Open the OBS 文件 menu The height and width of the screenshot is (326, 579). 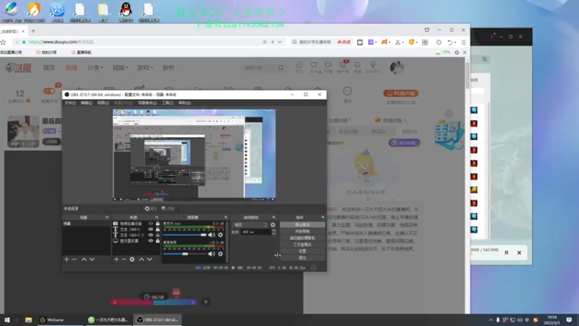69,103
